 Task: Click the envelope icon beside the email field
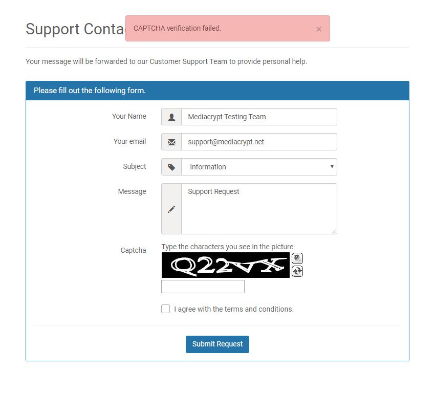[171, 142]
